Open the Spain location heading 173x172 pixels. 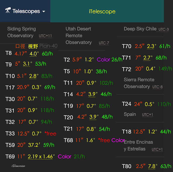130,114
